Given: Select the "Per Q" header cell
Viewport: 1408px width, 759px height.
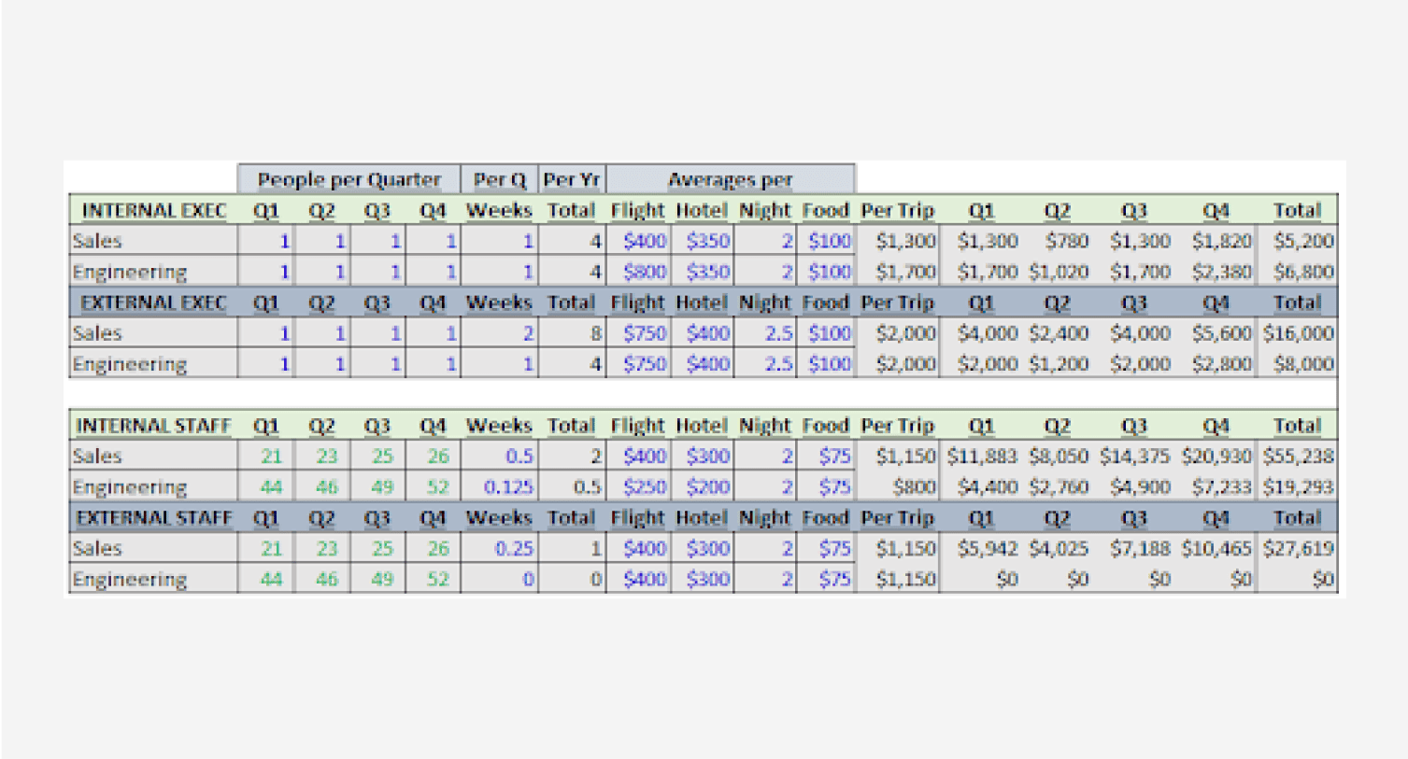Looking at the screenshot, I should click(x=500, y=179).
